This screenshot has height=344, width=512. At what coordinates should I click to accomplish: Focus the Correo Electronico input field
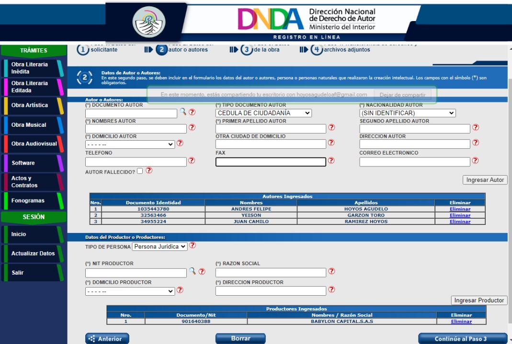click(x=415, y=162)
